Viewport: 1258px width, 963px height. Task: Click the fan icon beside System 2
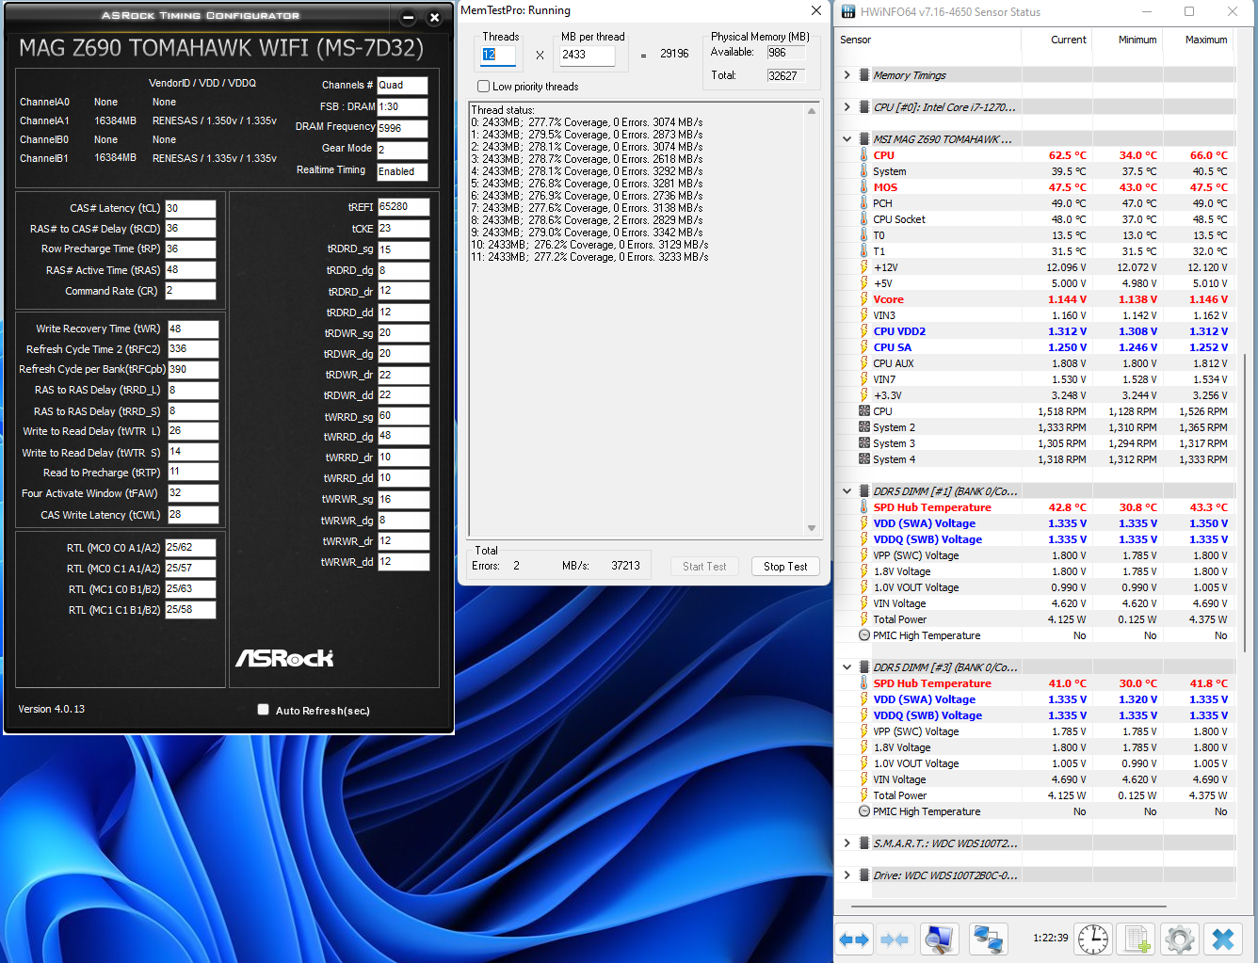pos(863,427)
